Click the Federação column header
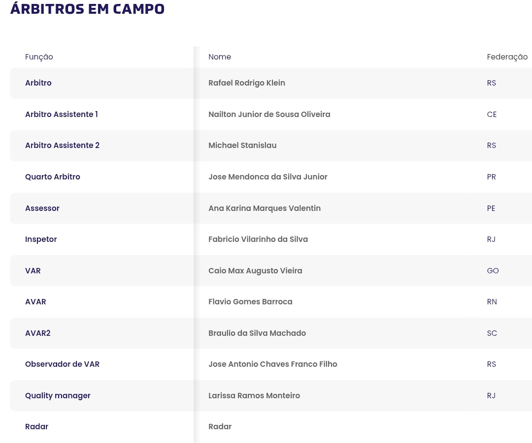Screen dimensions: 532x443 [x=507, y=57]
